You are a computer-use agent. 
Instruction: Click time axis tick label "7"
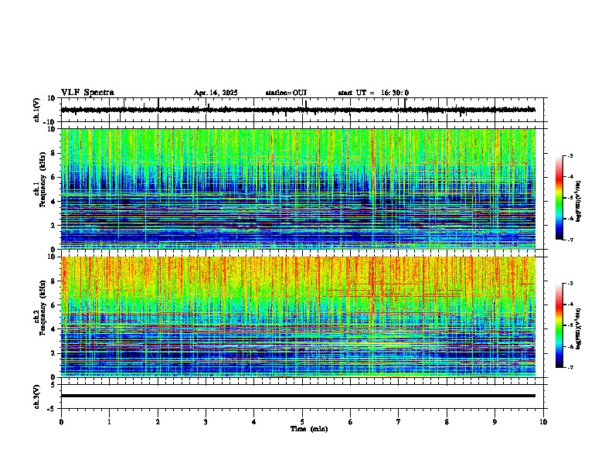coord(399,422)
